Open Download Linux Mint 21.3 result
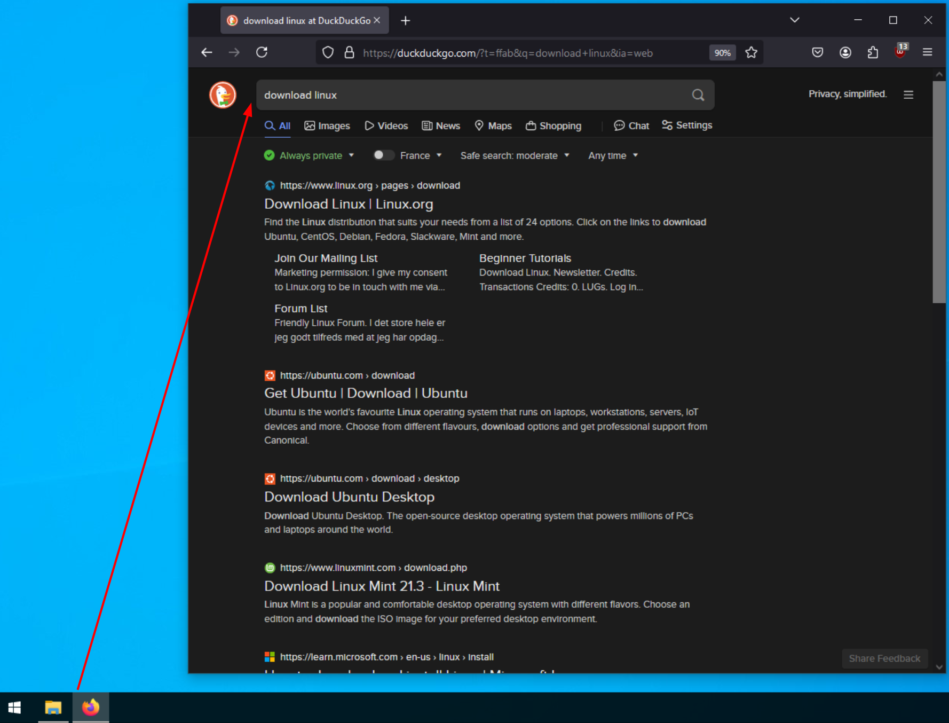 [382, 586]
